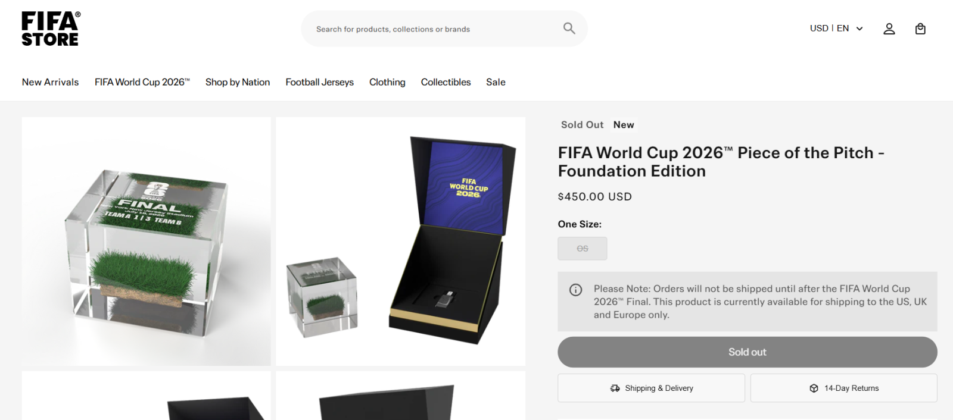Open the shopping bag icon
The image size is (953, 420).
[920, 29]
